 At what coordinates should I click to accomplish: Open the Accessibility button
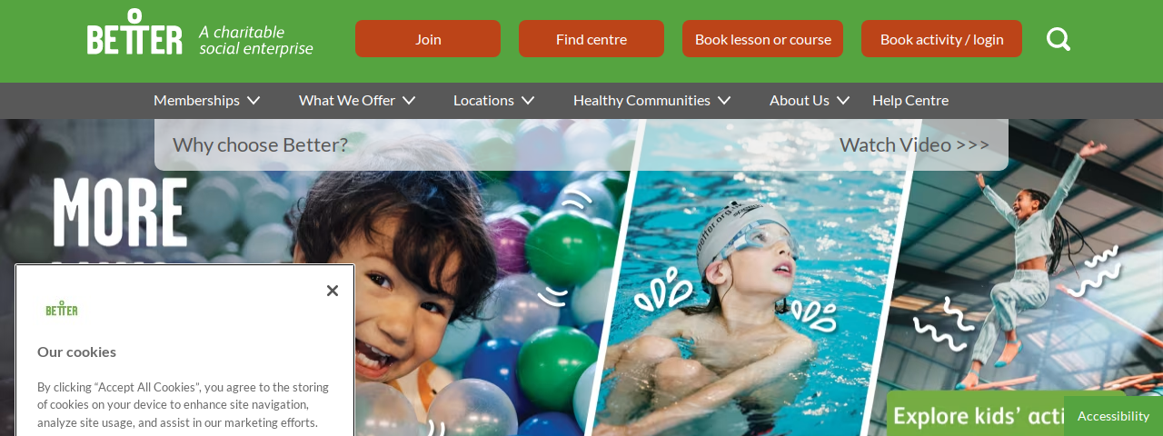(1113, 416)
